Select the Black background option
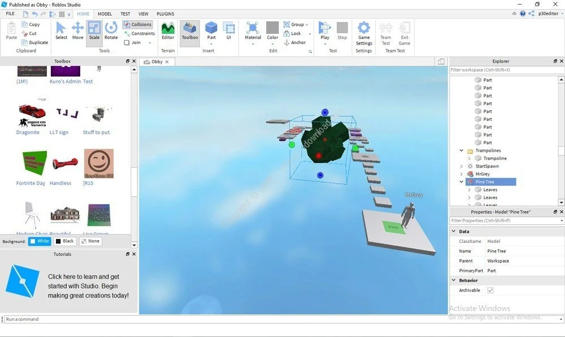Viewport: 565px width, 337px height. (x=65, y=241)
